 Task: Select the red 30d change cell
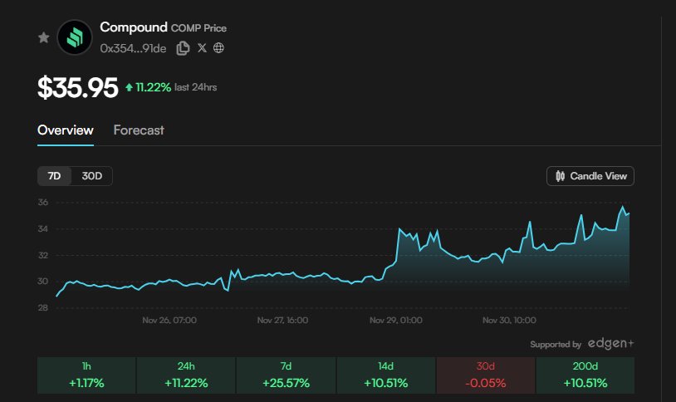[x=486, y=375]
